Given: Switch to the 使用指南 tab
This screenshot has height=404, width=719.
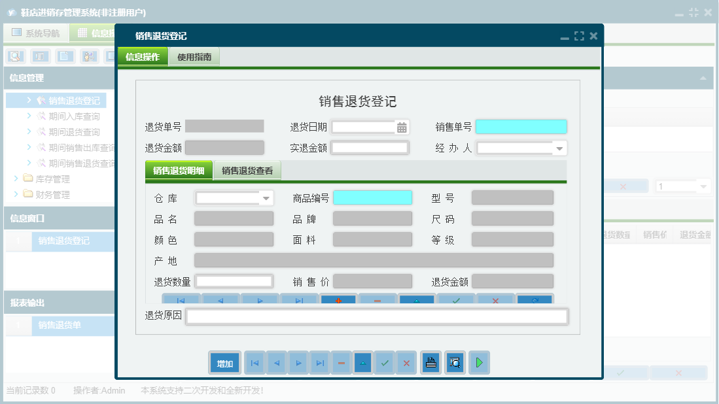Looking at the screenshot, I should click(194, 56).
